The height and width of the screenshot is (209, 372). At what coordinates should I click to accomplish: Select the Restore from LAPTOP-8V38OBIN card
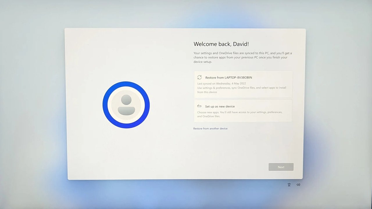[x=243, y=84]
